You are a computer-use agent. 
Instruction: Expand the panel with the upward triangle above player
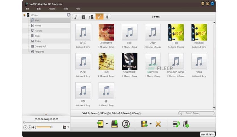46,114
